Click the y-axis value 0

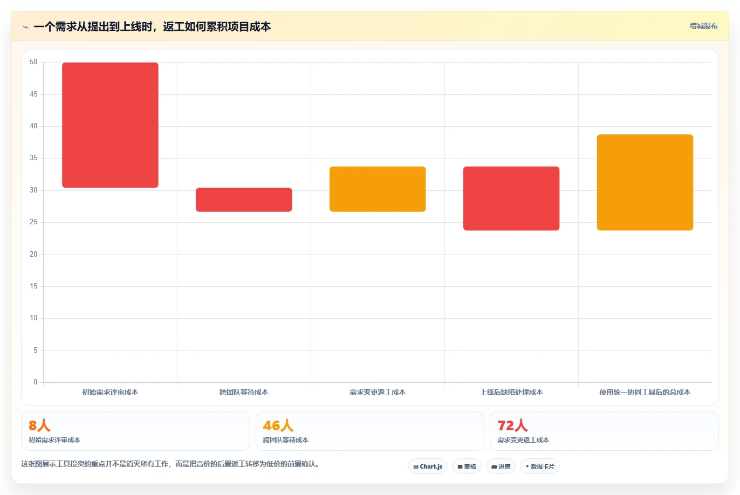pos(36,382)
